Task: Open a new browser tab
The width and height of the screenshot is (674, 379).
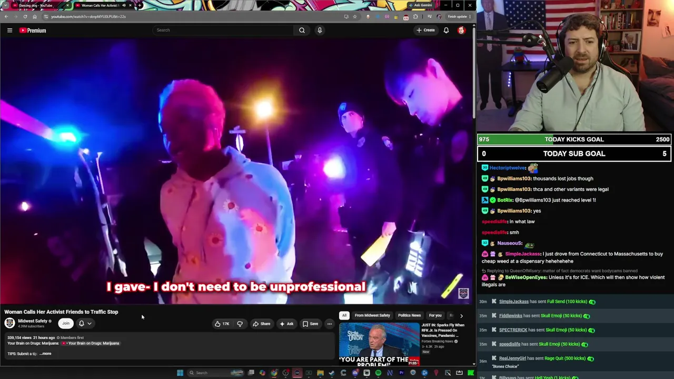Action: point(140,5)
